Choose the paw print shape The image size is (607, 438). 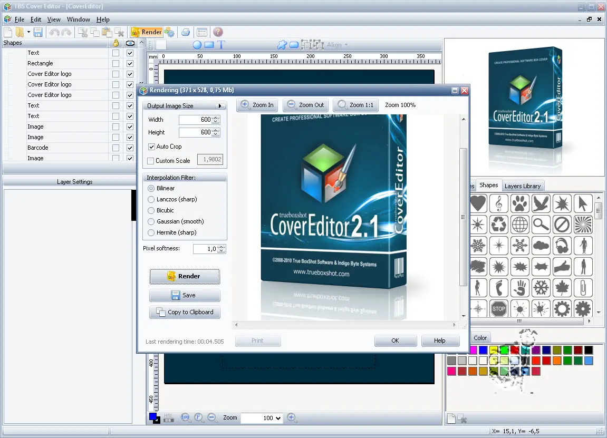click(520, 203)
